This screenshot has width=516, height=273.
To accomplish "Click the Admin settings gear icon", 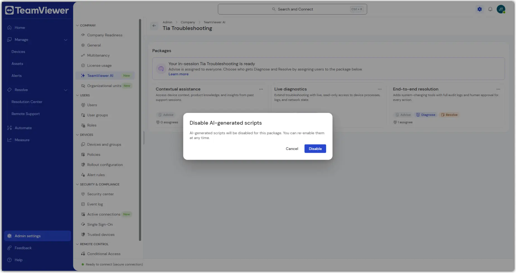I will point(9,236).
